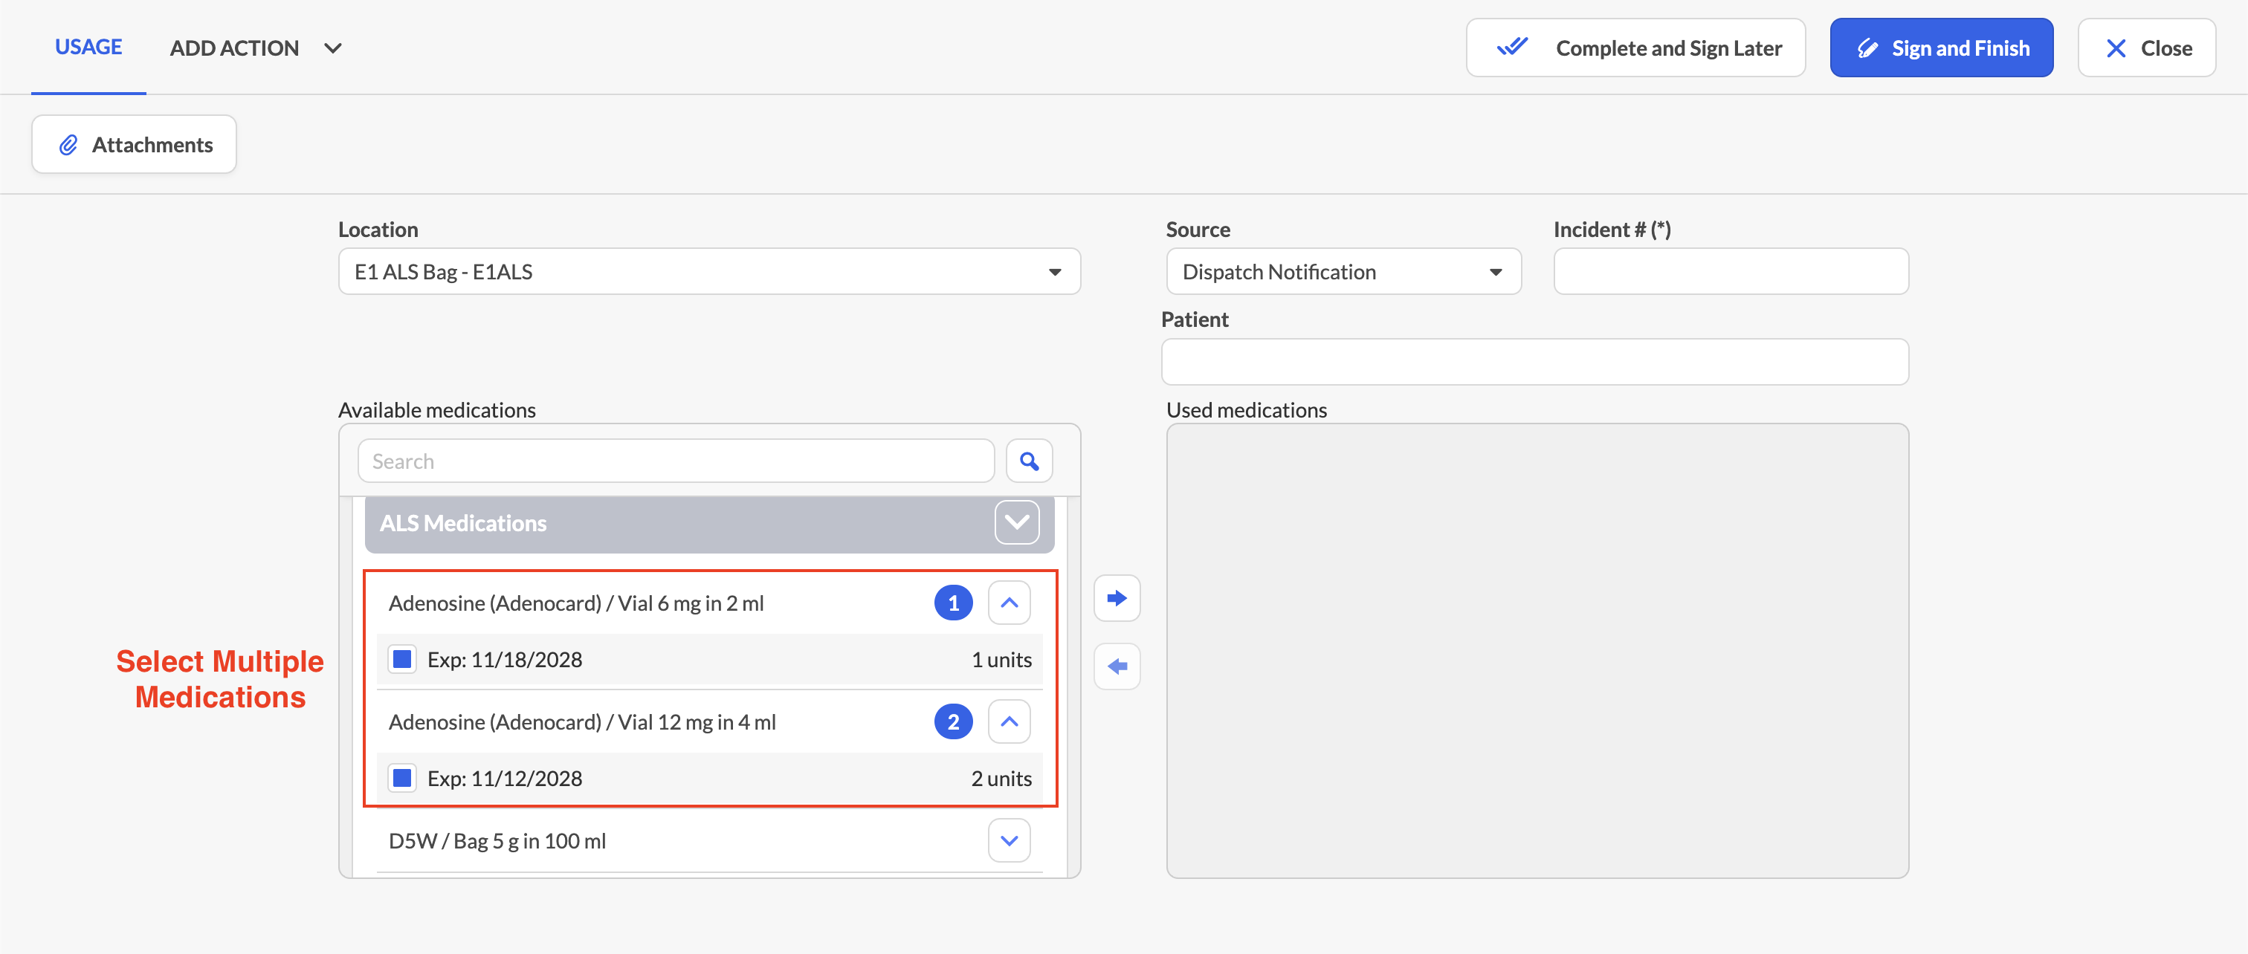
Task: Click the magnifier search icon button
Action: click(1029, 461)
